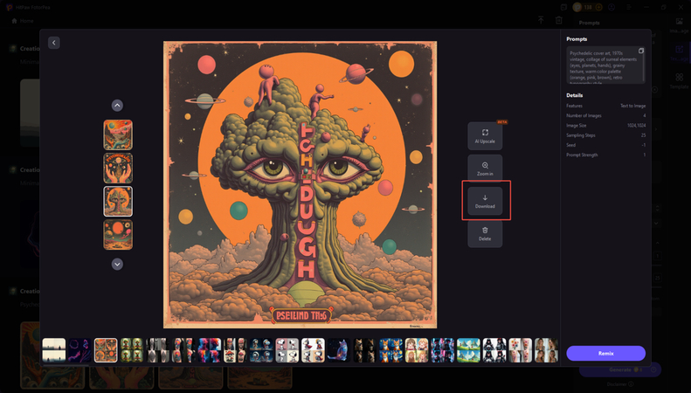
Task: Click the trash icon in background toolbar
Action: (x=559, y=20)
